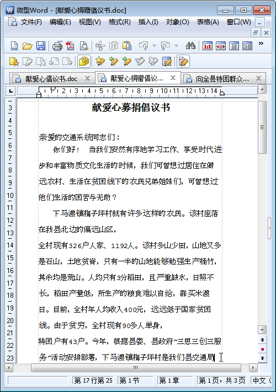Expand the Undo history dropdown arrow

[154, 46]
